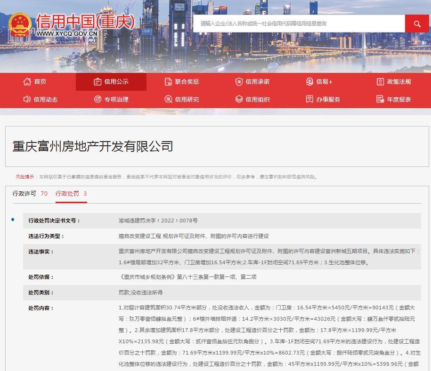Click the 处罚依据 label
The image size is (431, 371).
pyautogui.click(x=41, y=277)
